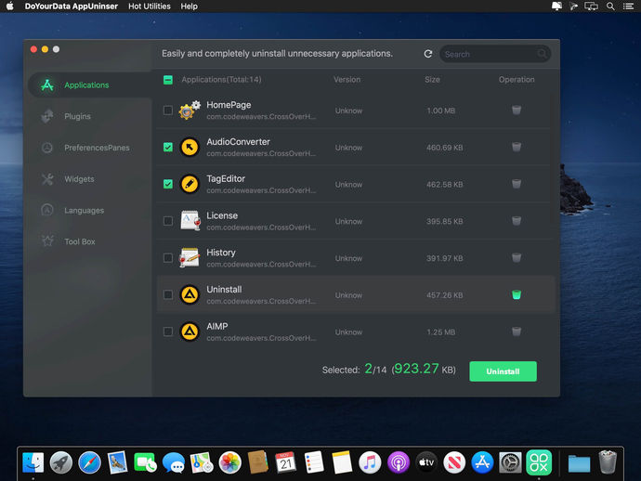Viewport: 641px width, 481px height.
Task: Click the trash icon for AIMP
Action: [x=517, y=331]
